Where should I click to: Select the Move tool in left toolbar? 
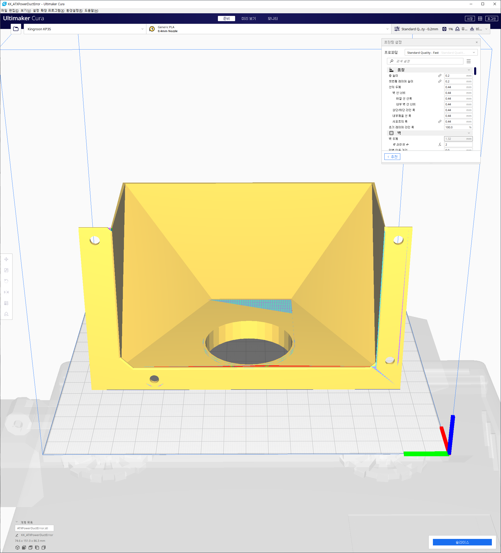coord(6,259)
